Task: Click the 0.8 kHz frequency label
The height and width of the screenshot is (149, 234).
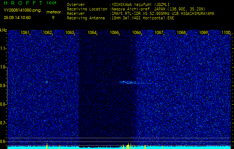Action: click(3, 104)
